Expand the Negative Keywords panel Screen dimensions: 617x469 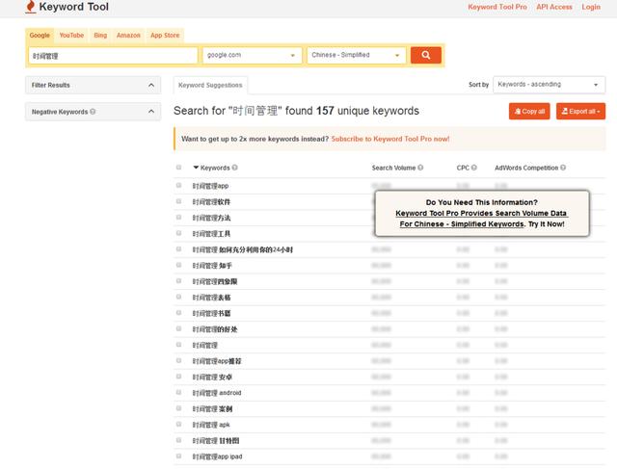[x=93, y=112]
